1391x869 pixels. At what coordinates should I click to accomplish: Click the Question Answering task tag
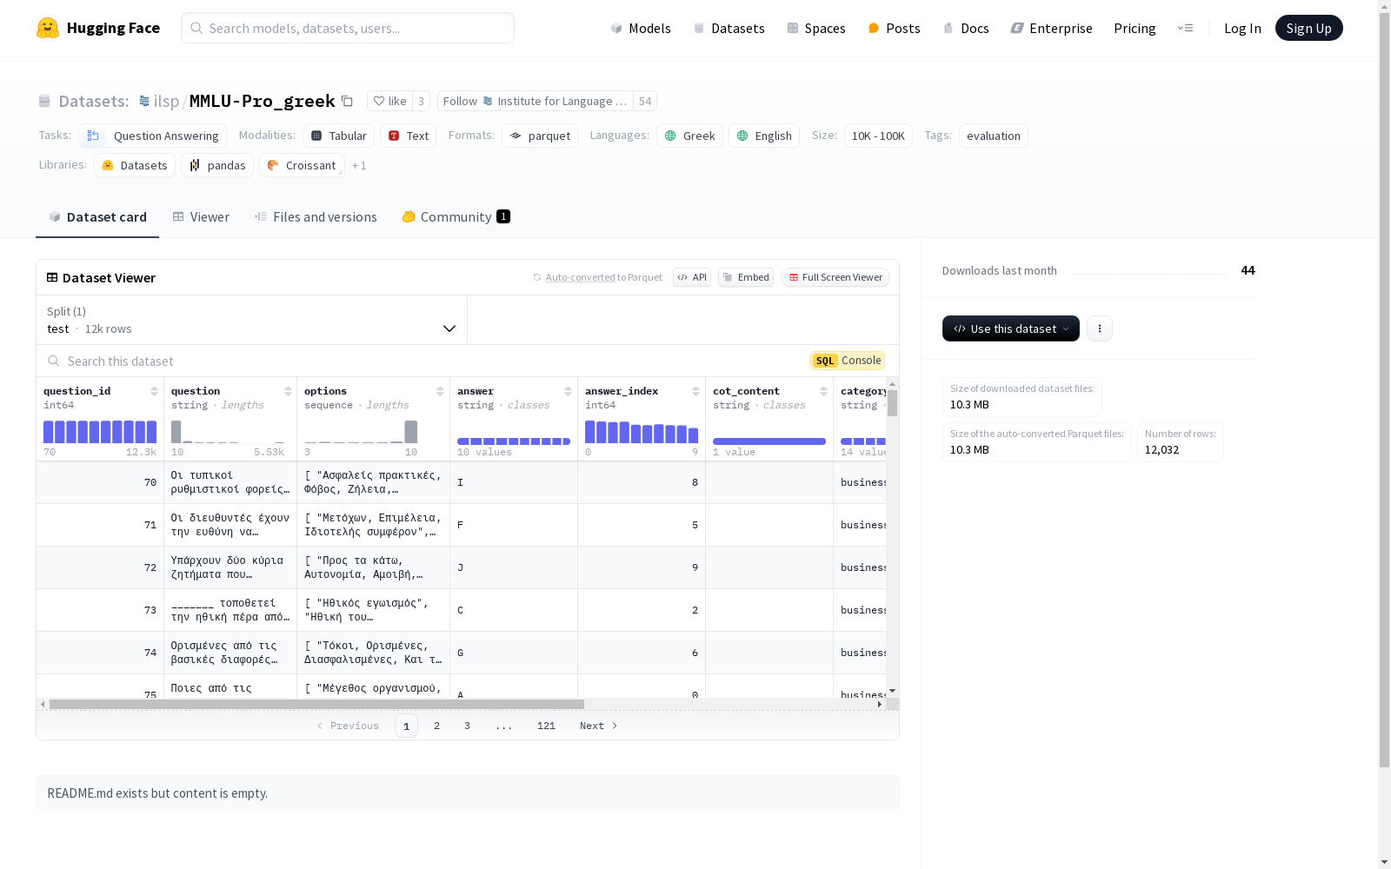coord(152,136)
